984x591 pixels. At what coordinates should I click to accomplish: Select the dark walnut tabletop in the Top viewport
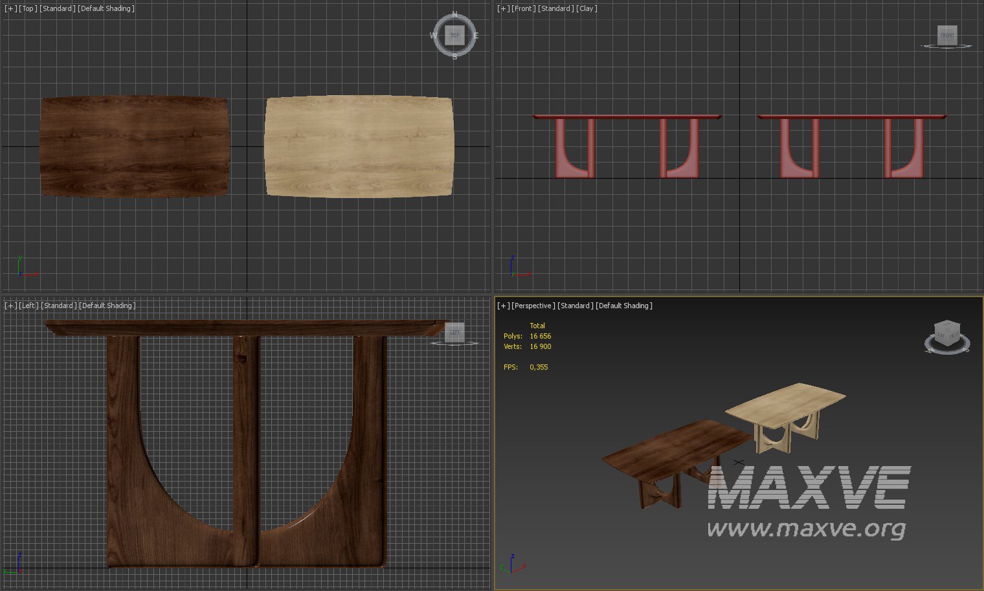point(134,146)
